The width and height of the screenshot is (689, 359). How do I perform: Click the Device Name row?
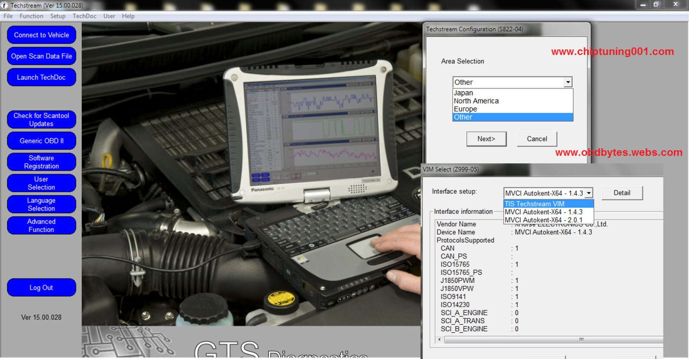(x=514, y=232)
